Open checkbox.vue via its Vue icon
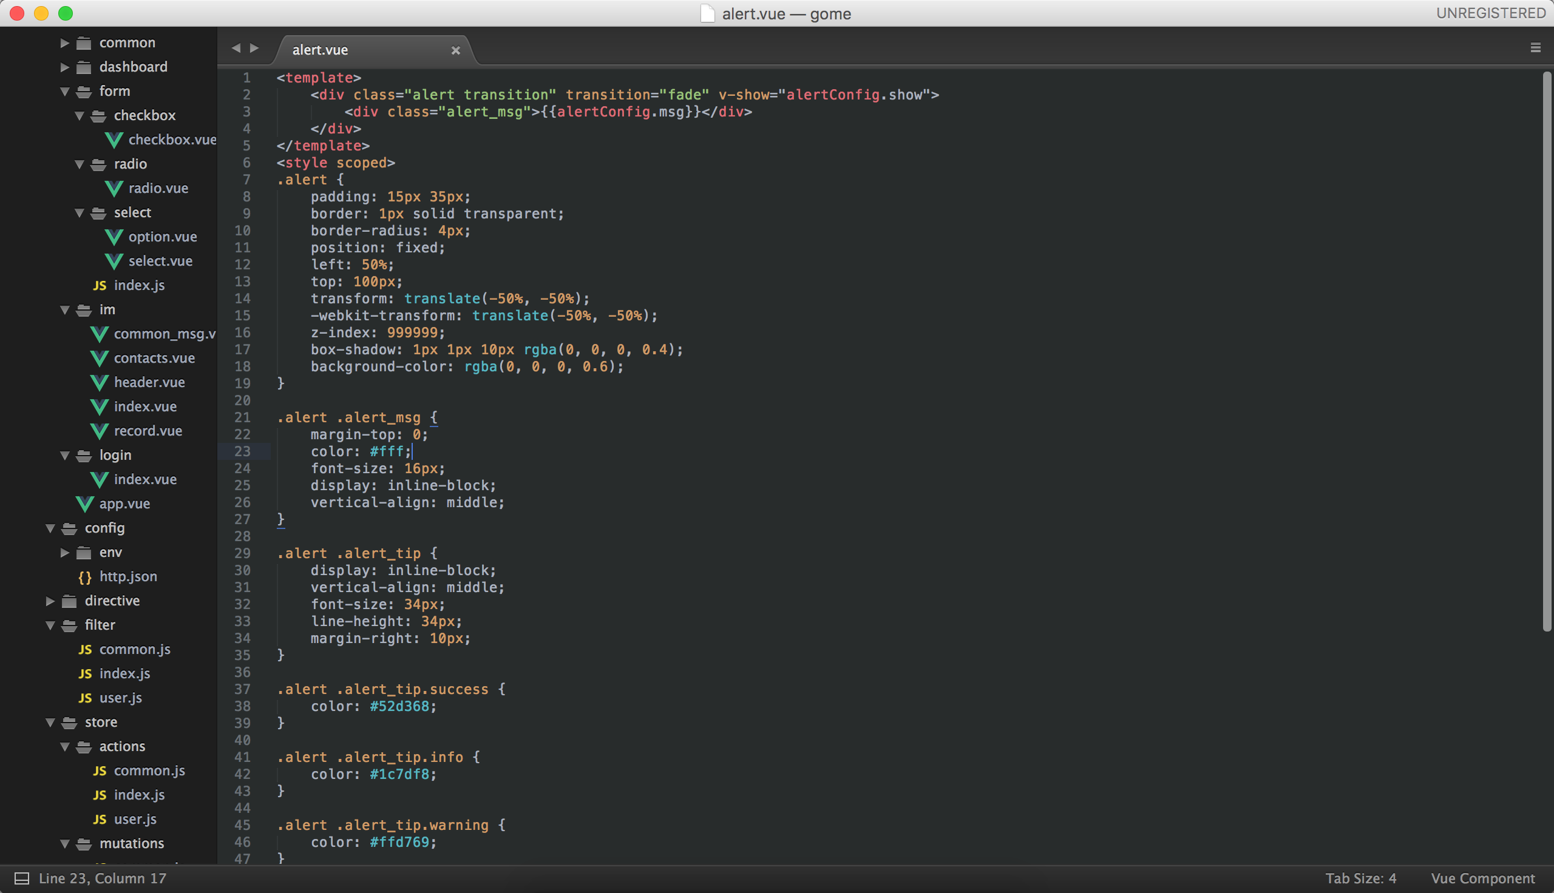 click(114, 140)
